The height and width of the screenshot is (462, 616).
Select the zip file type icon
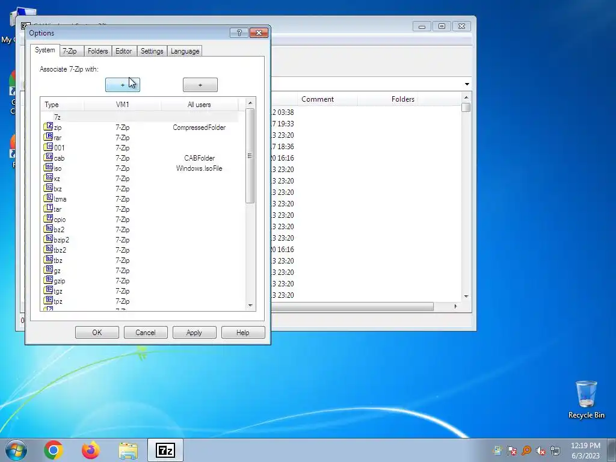coord(48,126)
